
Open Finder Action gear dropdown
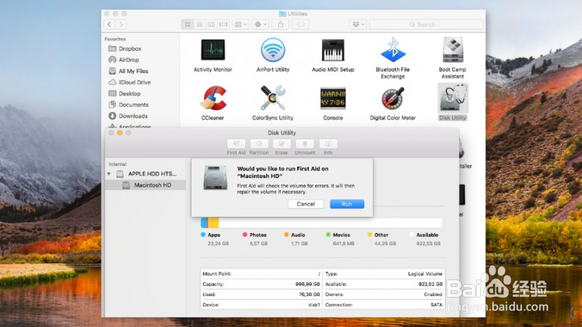click(261, 24)
